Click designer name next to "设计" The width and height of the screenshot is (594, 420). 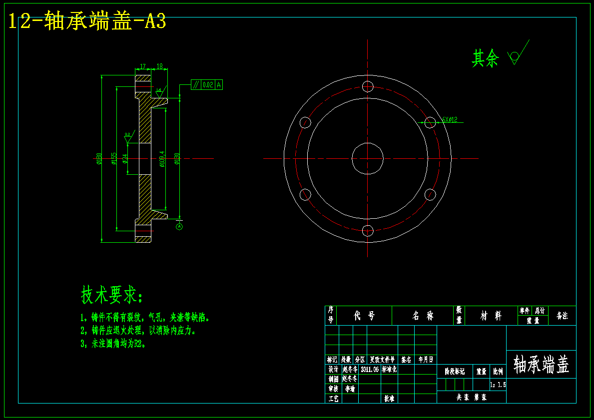click(x=350, y=369)
